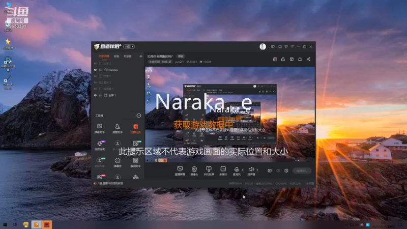The width and height of the screenshot is (407, 229).
Task: Open the star desktop shortcut
Action: [x=8, y=43]
